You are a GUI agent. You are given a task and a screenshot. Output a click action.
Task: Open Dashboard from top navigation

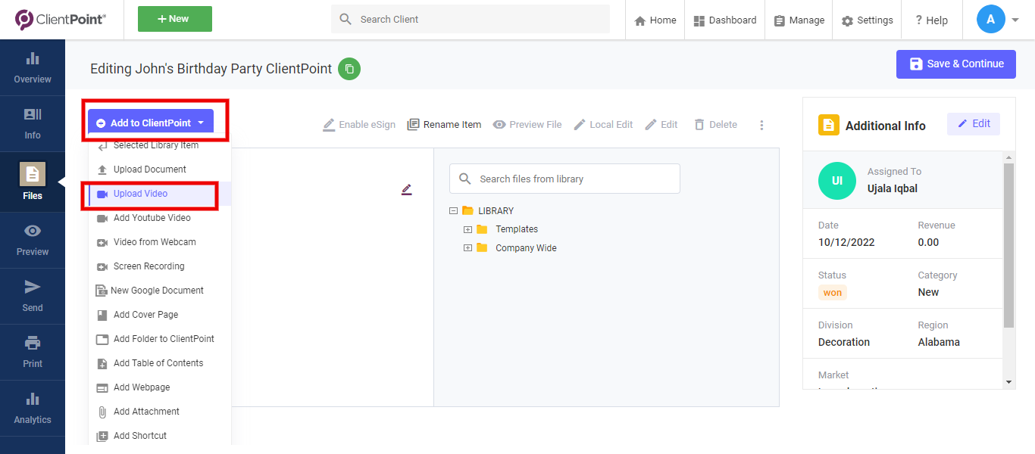(x=724, y=20)
